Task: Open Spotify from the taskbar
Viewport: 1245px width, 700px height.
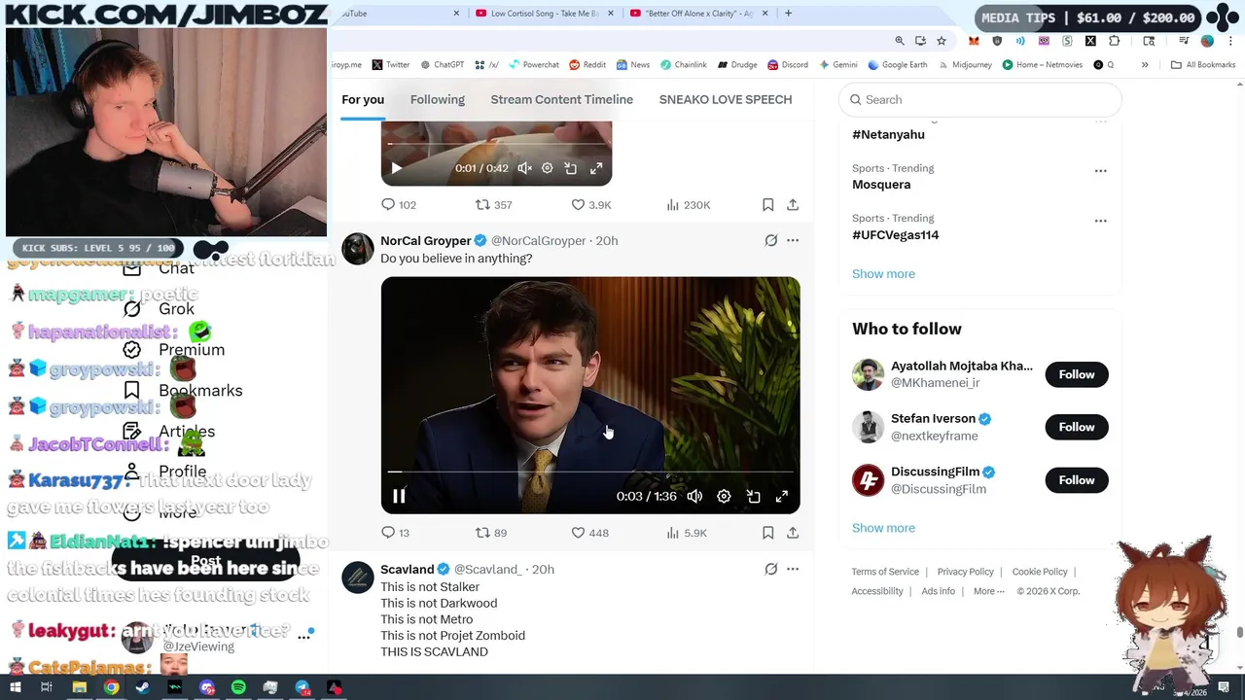Action: [x=238, y=688]
